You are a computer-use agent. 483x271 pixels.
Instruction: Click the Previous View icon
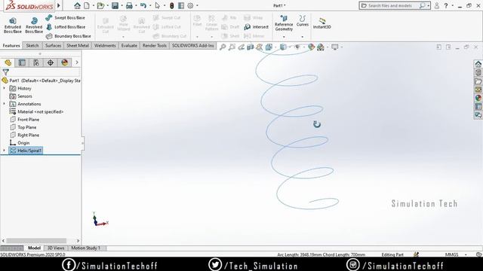click(x=241, y=47)
